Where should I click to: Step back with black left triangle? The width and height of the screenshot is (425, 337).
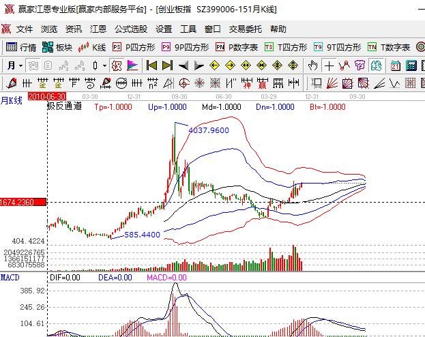tap(184, 65)
